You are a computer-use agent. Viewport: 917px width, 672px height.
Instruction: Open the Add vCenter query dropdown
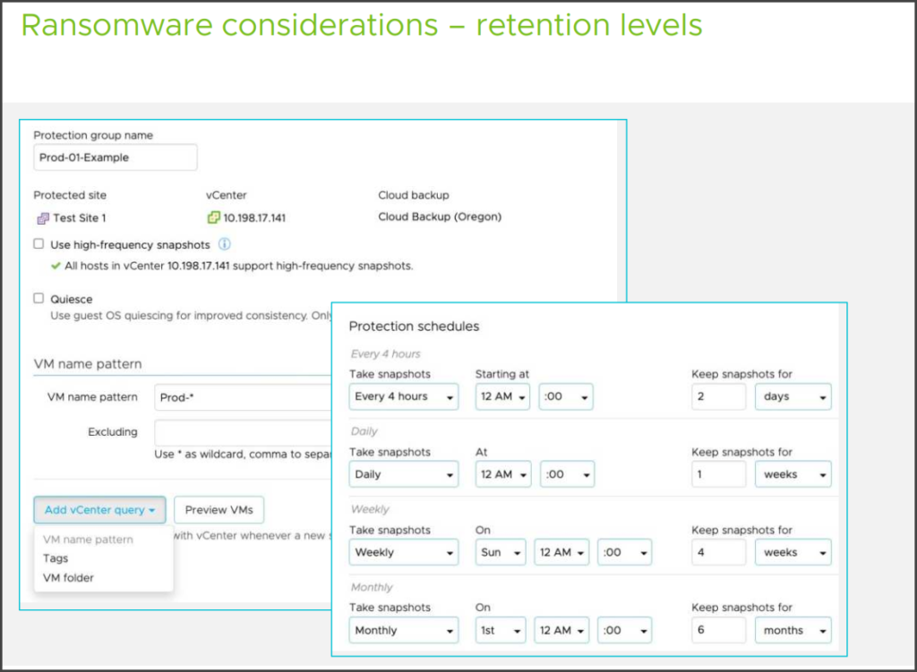tap(99, 509)
